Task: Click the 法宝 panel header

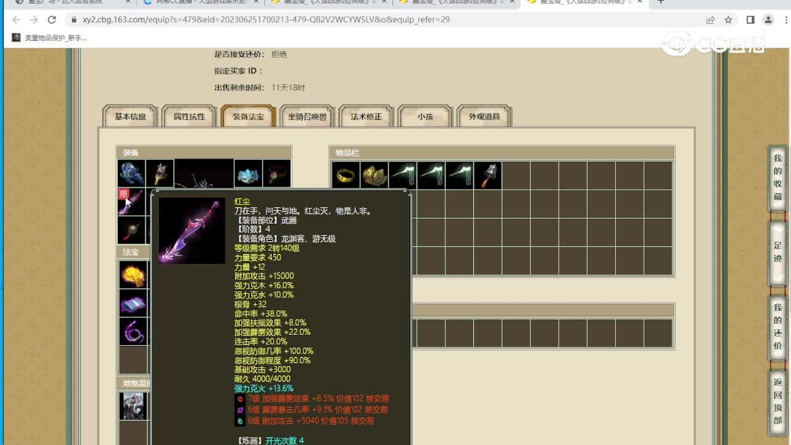Action: tap(133, 252)
